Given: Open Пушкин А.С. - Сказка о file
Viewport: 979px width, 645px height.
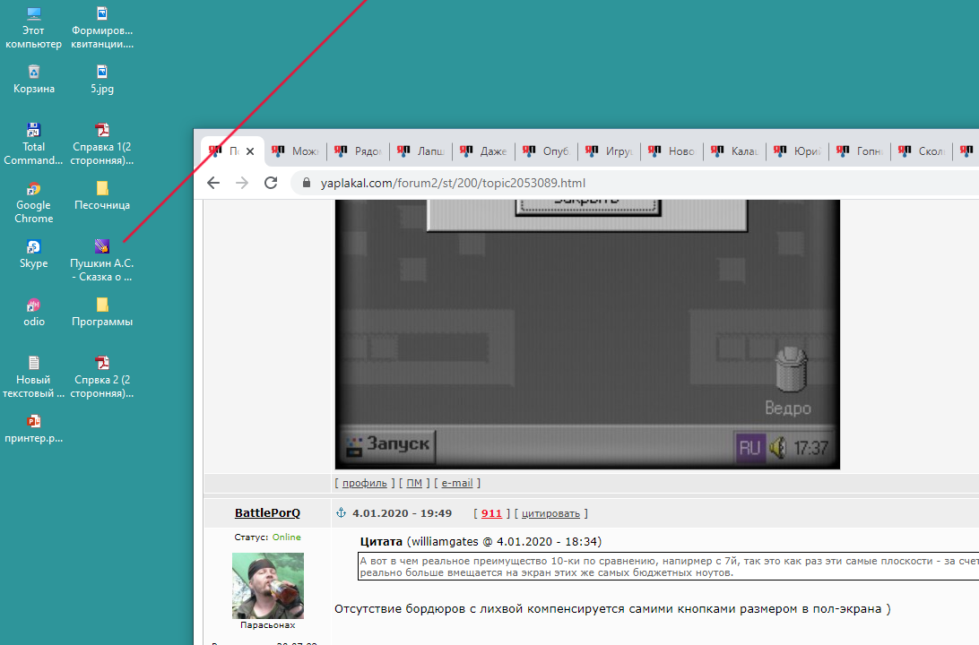Looking at the screenshot, I should [102, 260].
